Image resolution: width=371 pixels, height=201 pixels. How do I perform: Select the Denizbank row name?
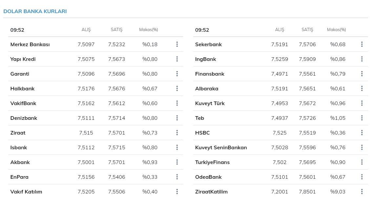[24, 118]
